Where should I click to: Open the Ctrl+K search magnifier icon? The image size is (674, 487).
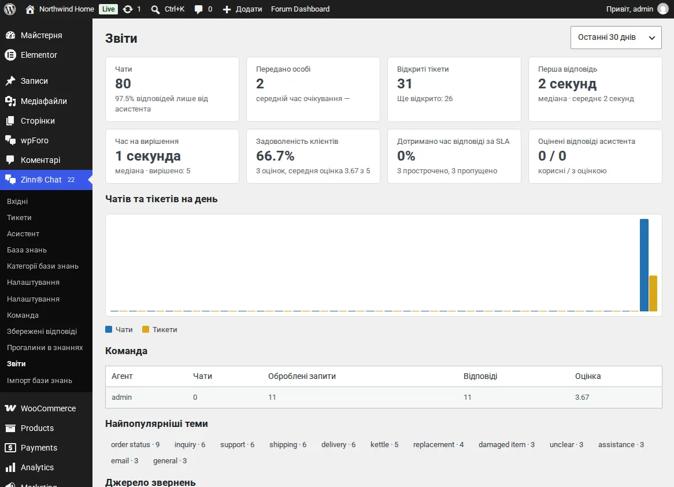click(155, 9)
